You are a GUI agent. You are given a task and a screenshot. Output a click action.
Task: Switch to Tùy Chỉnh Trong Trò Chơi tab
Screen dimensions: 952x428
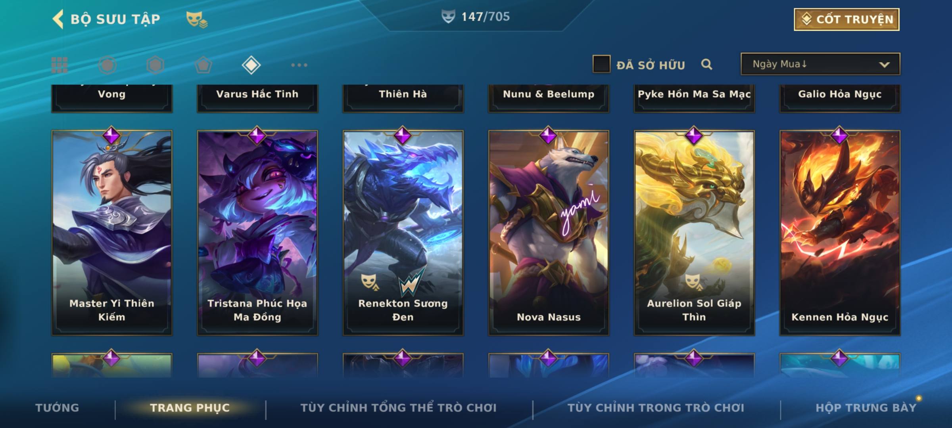point(656,408)
